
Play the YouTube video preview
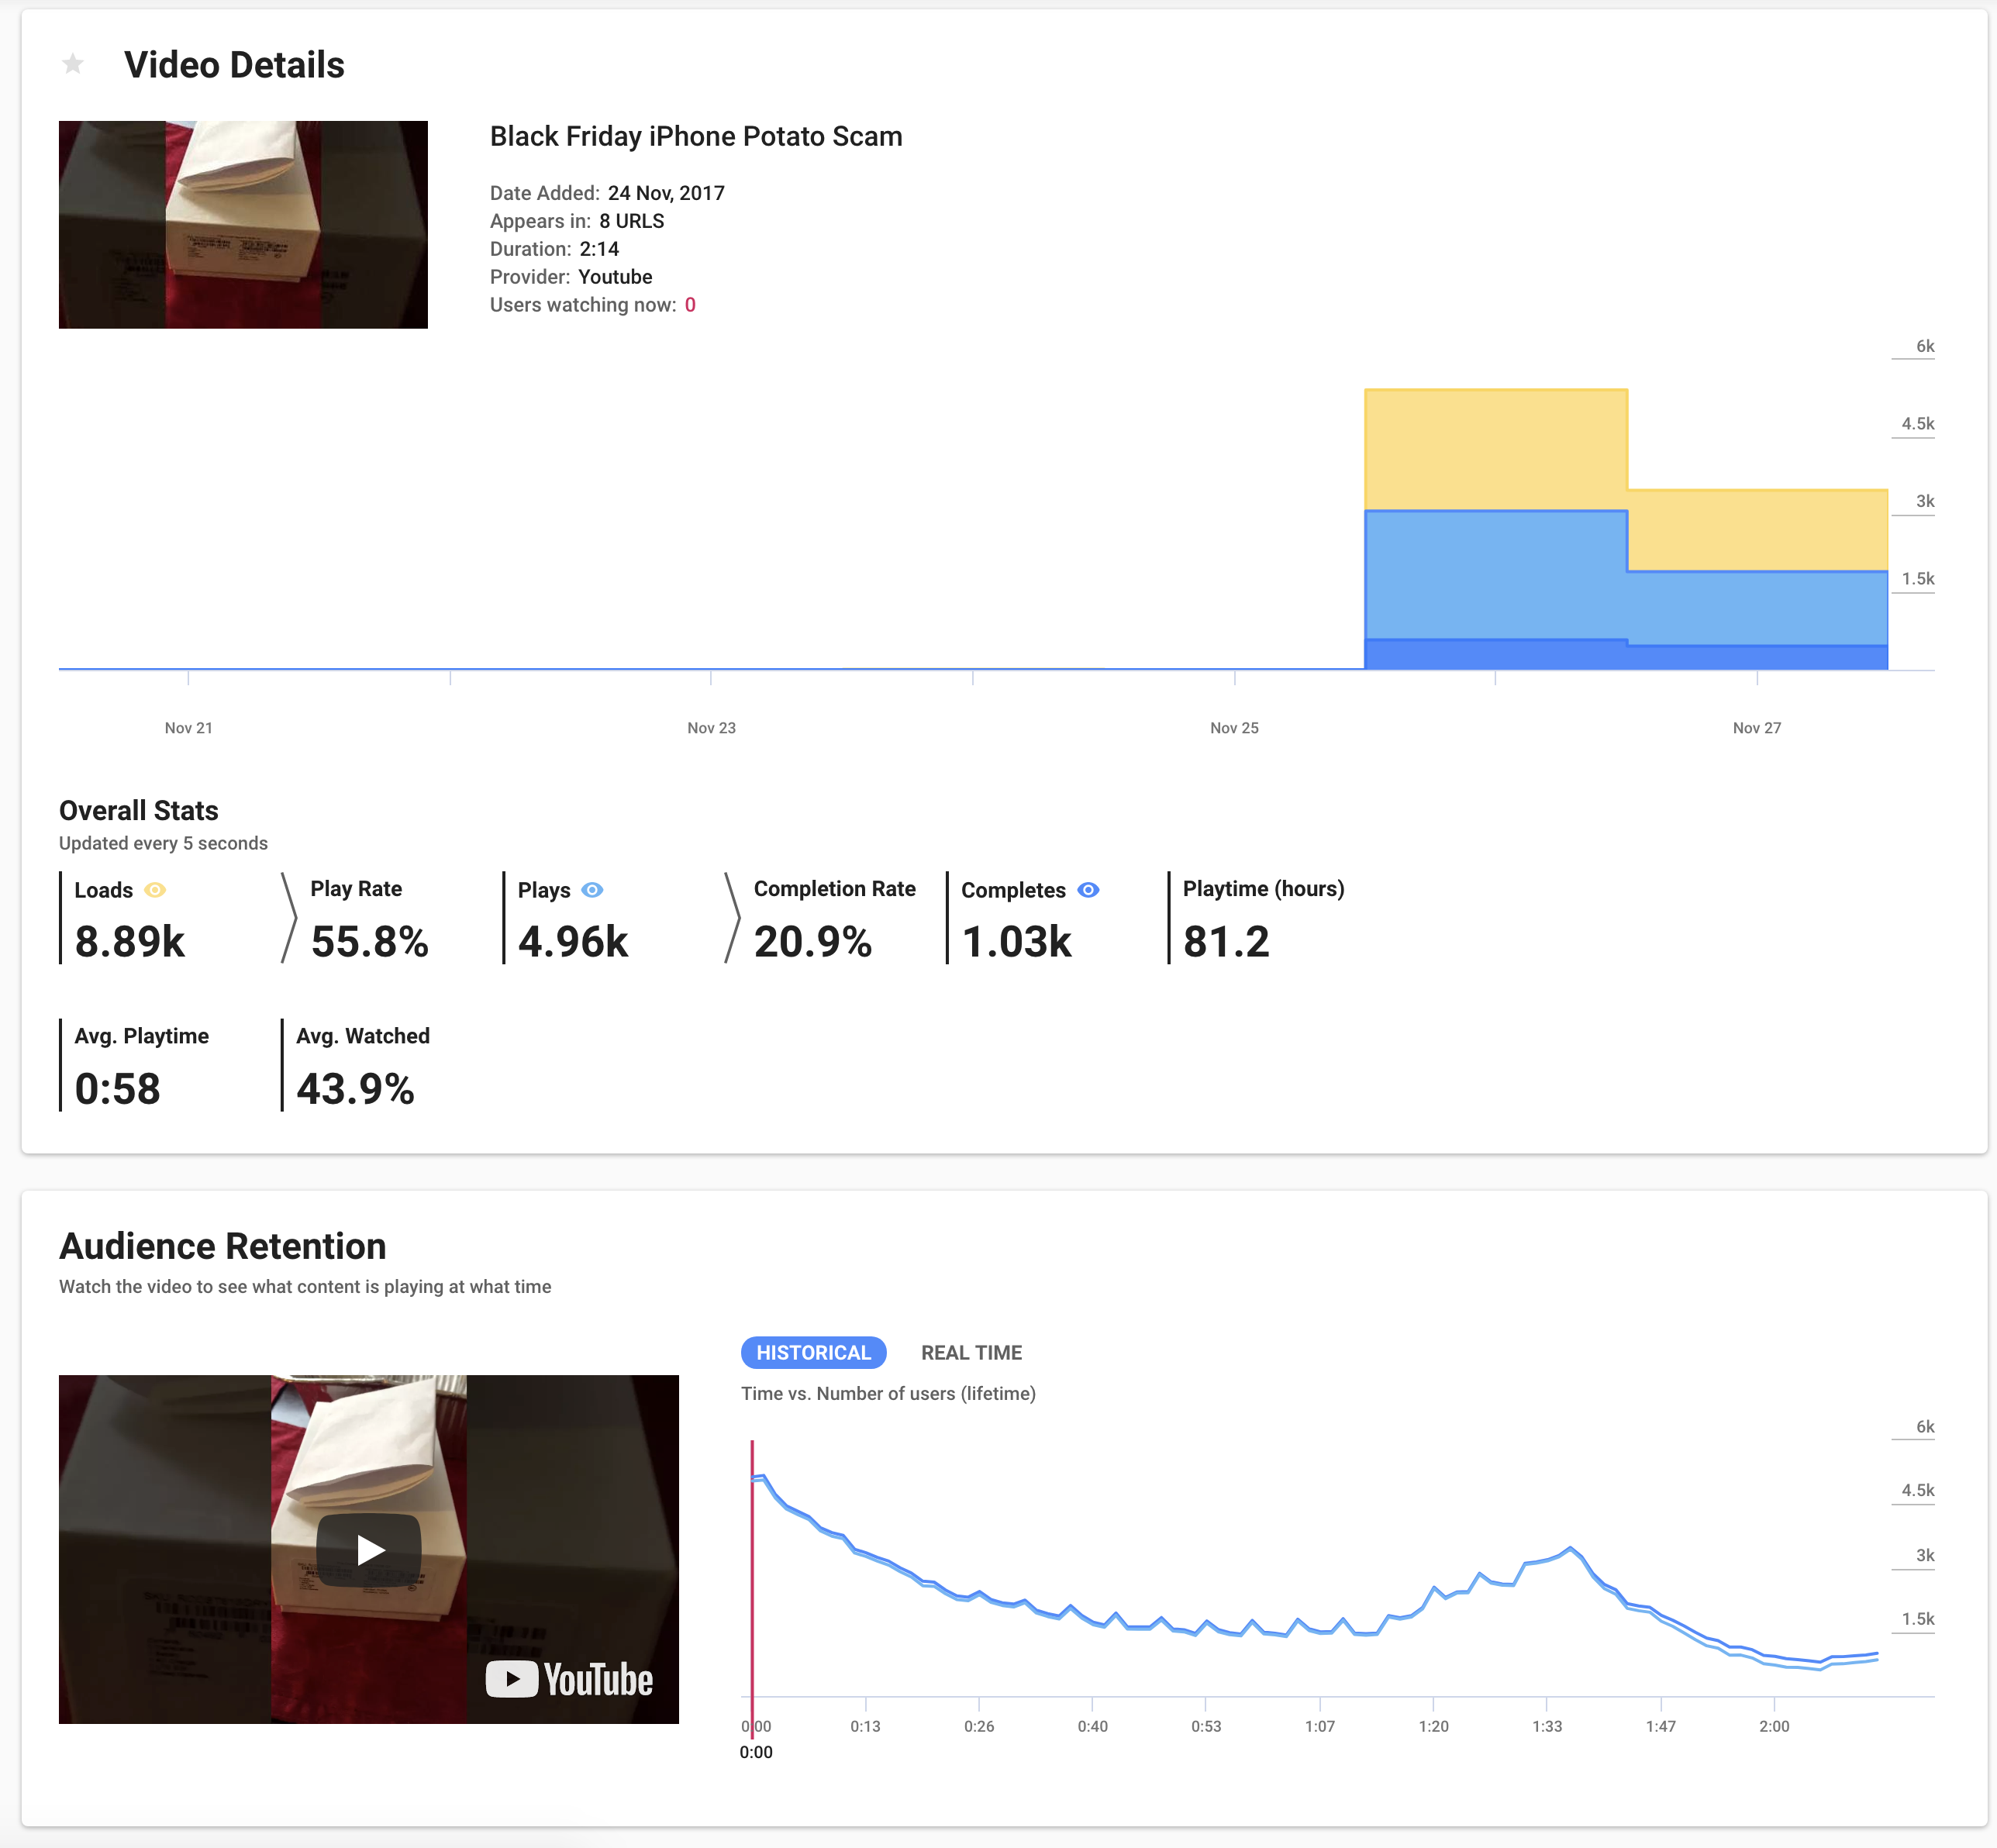click(x=369, y=1549)
